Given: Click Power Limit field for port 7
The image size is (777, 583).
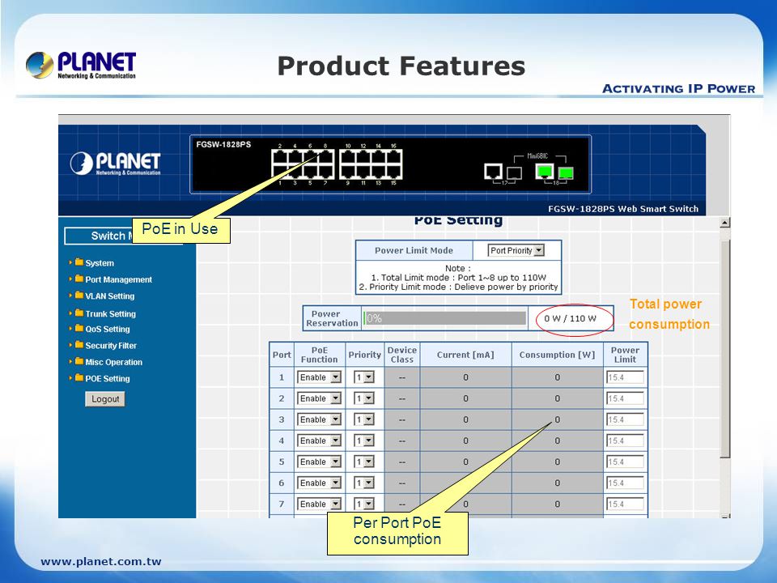Looking at the screenshot, I should coord(625,504).
